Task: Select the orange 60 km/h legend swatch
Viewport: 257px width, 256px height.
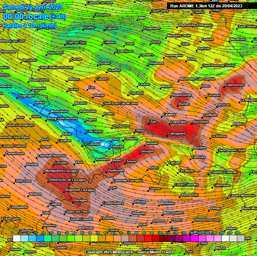Action: [x=110, y=238]
